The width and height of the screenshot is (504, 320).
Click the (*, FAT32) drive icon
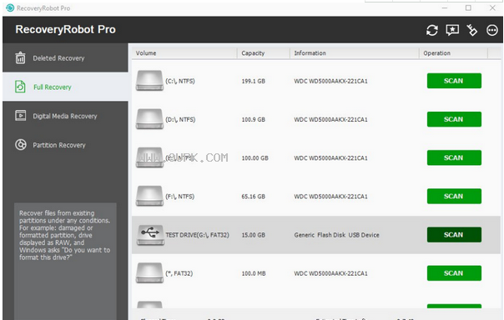pyautogui.click(x=149, y=273)
